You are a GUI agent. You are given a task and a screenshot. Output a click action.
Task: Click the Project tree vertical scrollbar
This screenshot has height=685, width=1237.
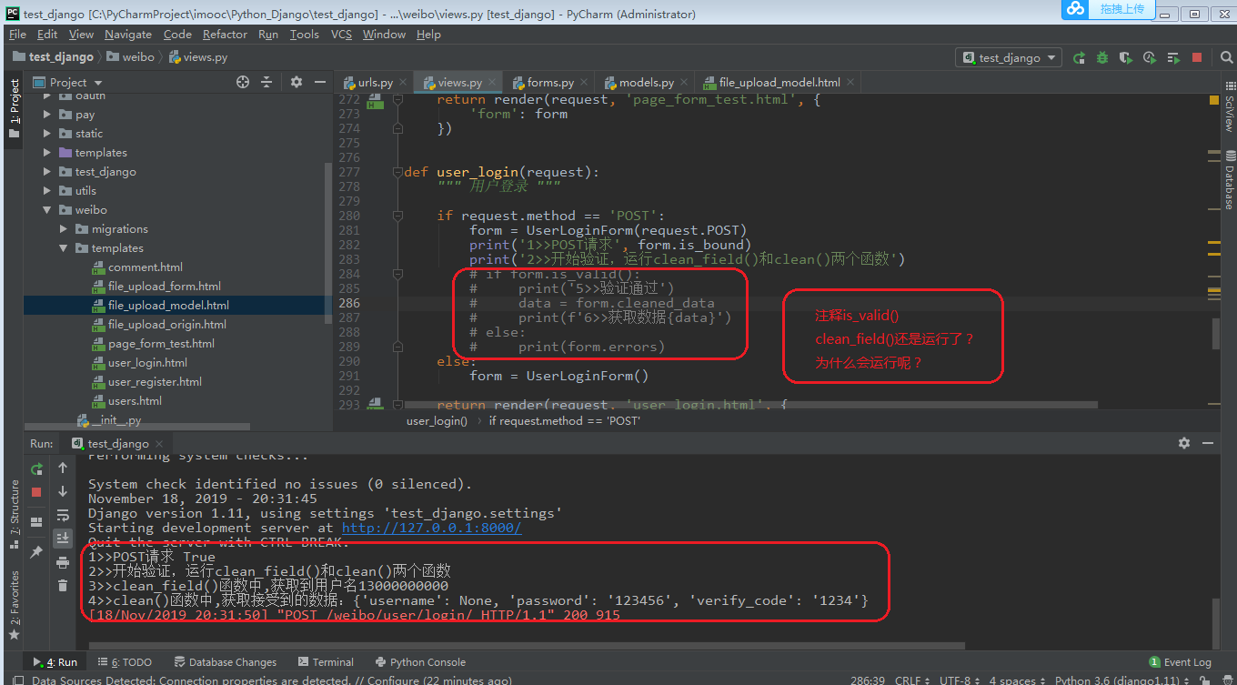tap(328, 242)
